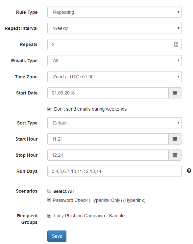
Task: Expand the Emails Type dropdown
Action: (114, 61)
